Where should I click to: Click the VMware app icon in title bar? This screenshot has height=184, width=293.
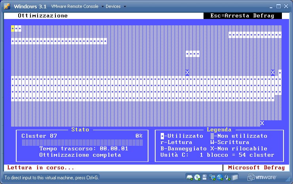[7, 6]
